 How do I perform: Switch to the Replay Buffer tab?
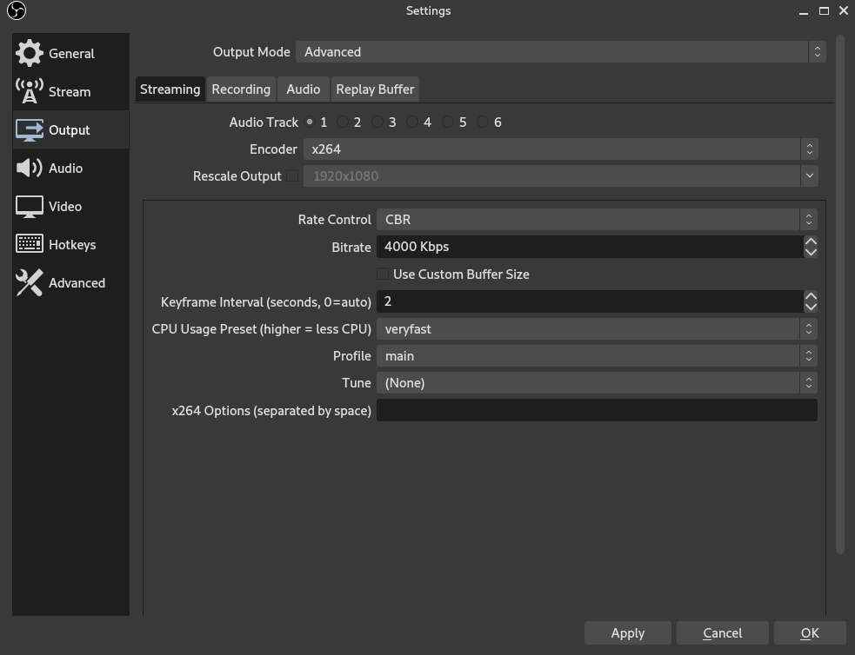[375, 89]
